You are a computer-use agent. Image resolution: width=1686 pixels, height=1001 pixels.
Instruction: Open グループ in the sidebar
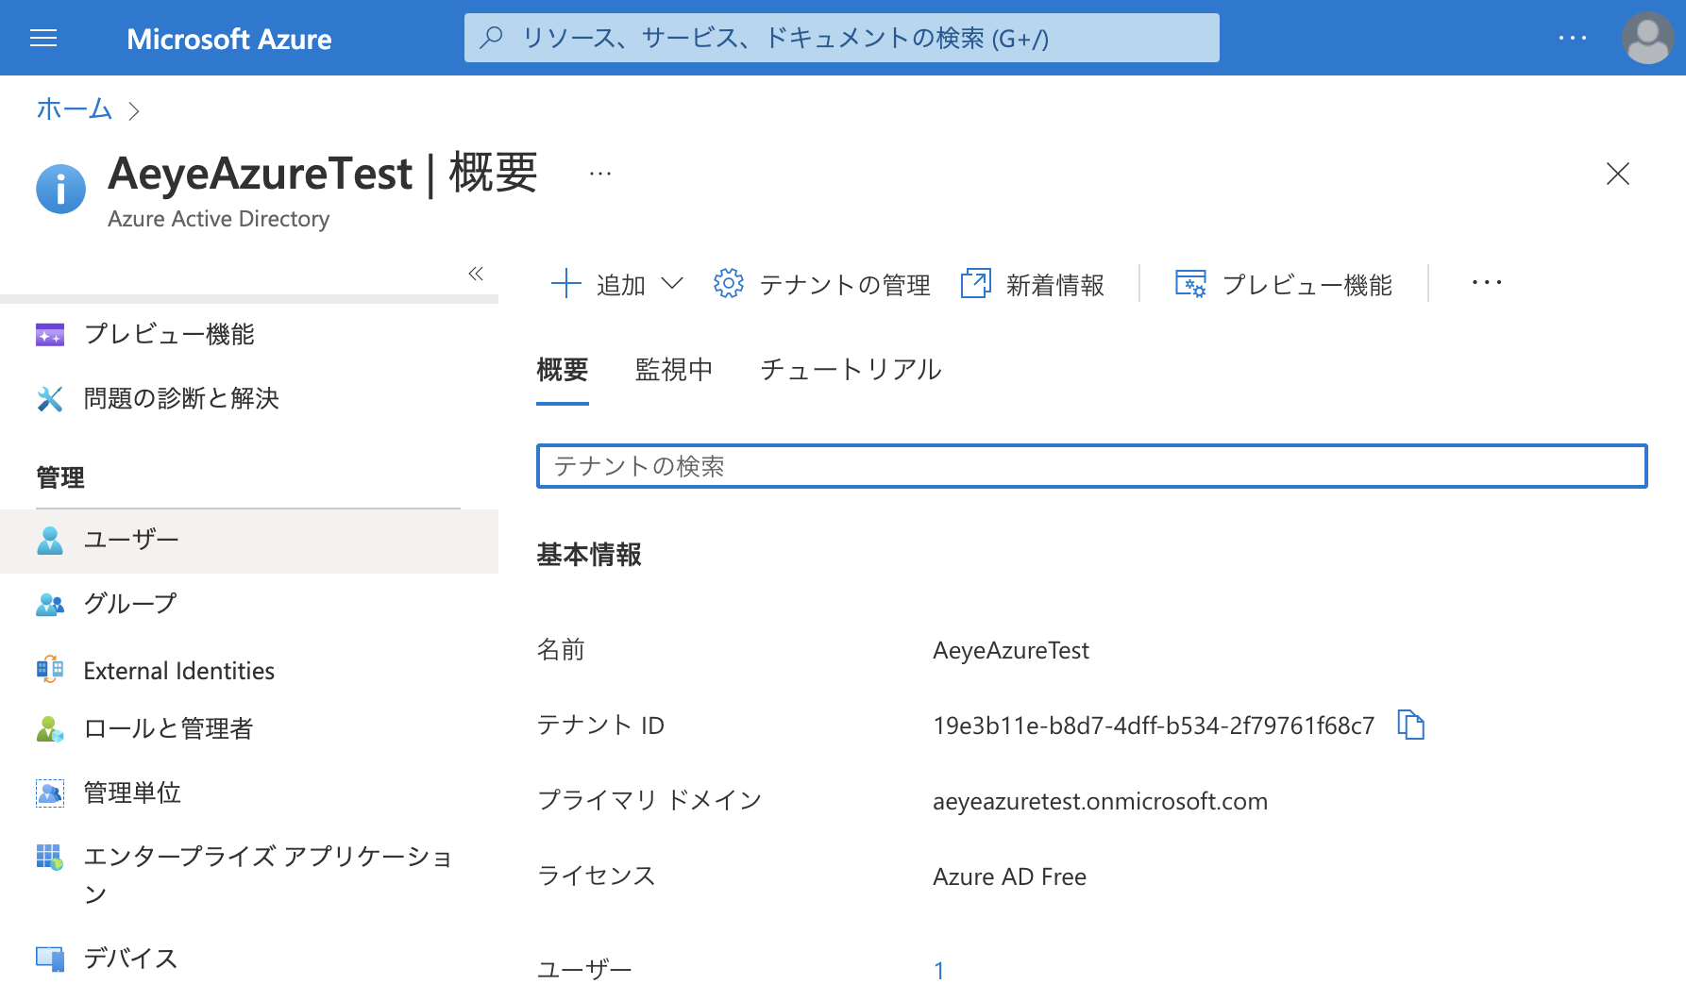(x=130, y=604)
